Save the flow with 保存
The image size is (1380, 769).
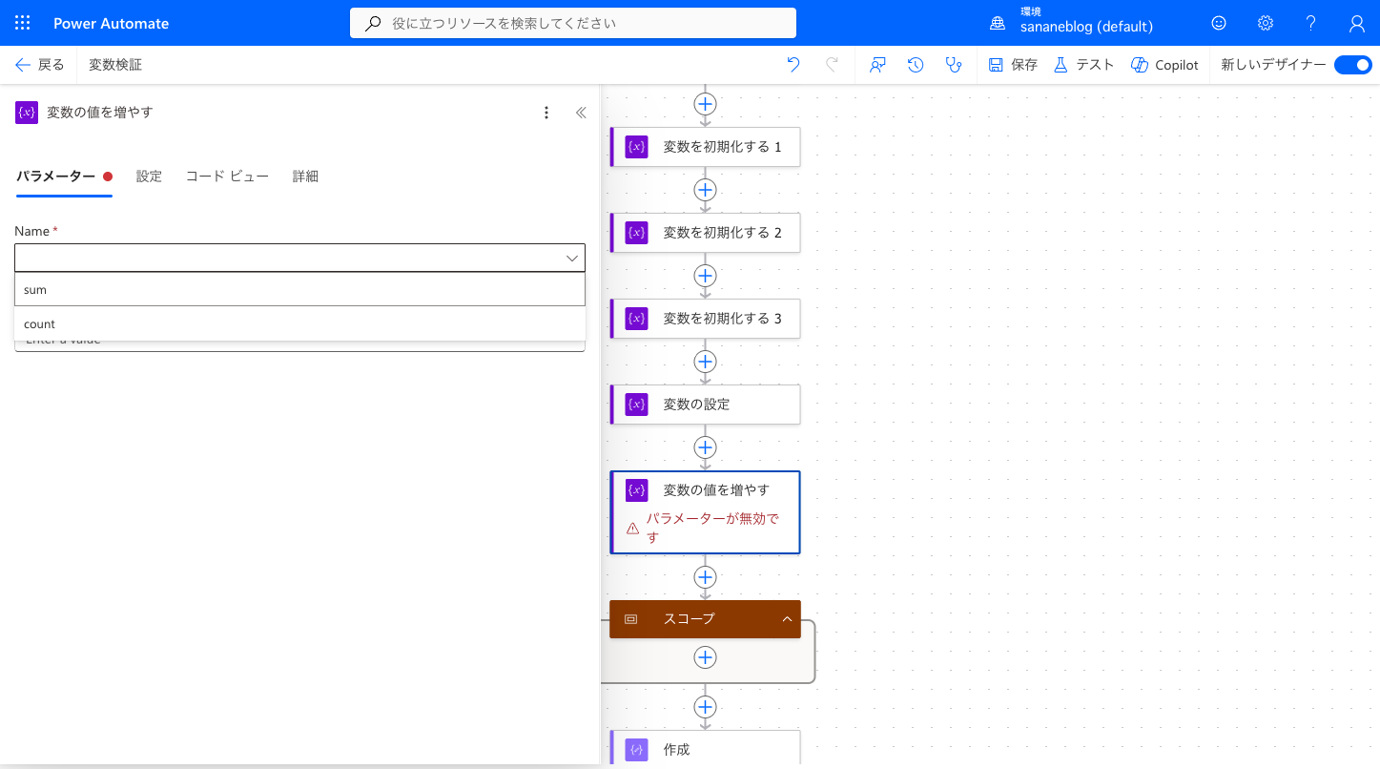1013,65
